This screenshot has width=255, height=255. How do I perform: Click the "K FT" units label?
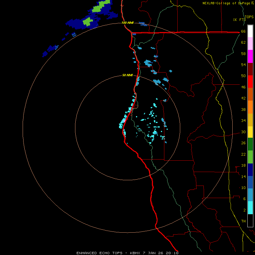tap(239, 20)
